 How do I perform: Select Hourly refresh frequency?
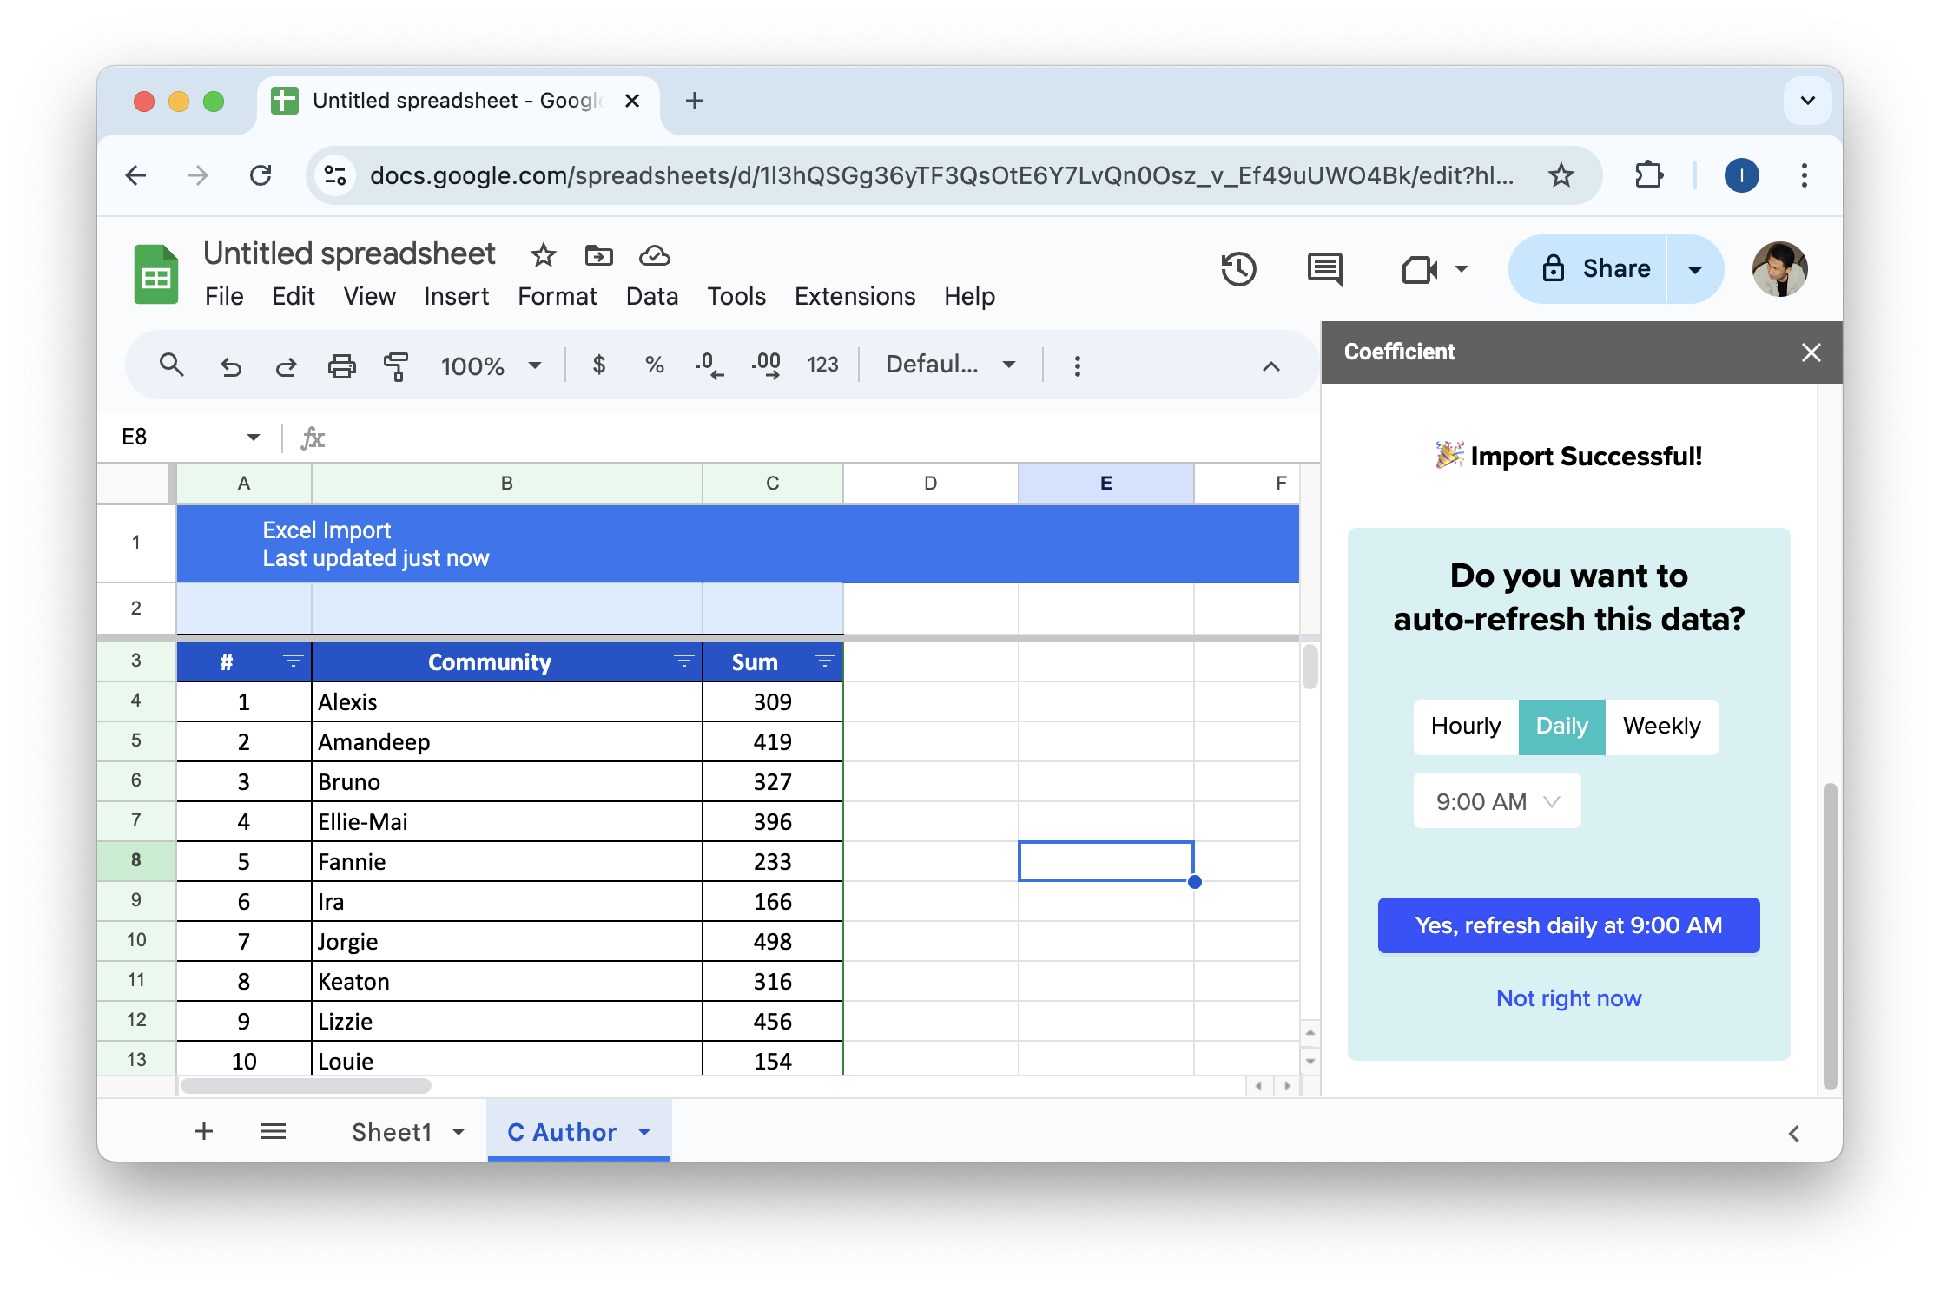(x=1466, y=727)
